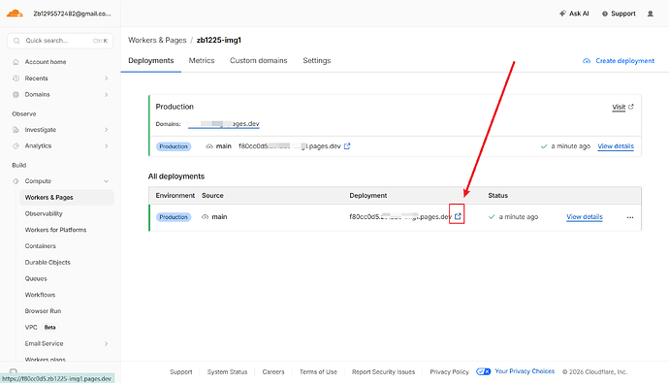Screen dimensions: 669x383
Task: Switch to the Metrics tab
Action: pos(202,60)
